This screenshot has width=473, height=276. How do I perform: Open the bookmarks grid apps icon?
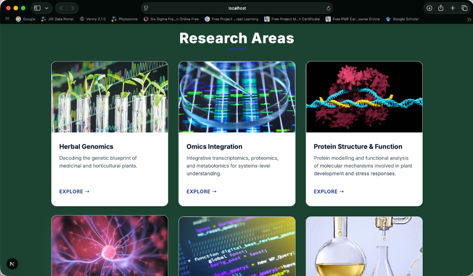pyautogui.click(x=7, y=18)
